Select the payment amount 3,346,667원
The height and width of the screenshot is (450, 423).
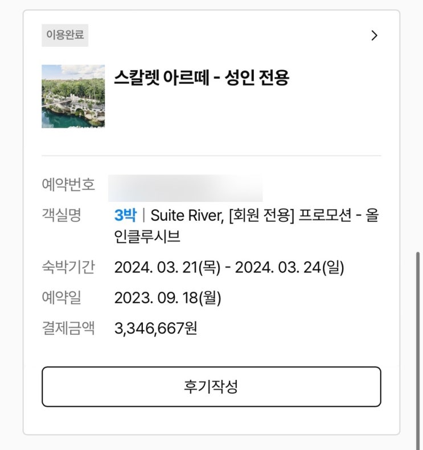coord(155,329)
